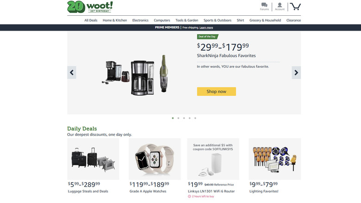The image size is (361, 203).
Task: Go to the All Deals tab
Action: (91, 20)
